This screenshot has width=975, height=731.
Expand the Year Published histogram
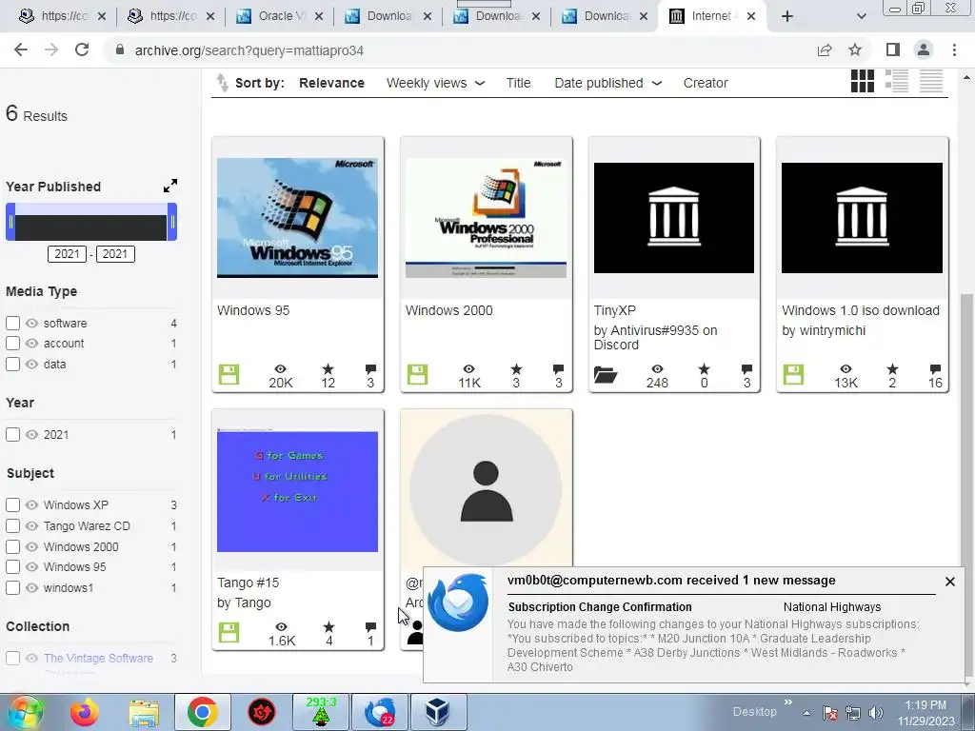pos(169,186)
